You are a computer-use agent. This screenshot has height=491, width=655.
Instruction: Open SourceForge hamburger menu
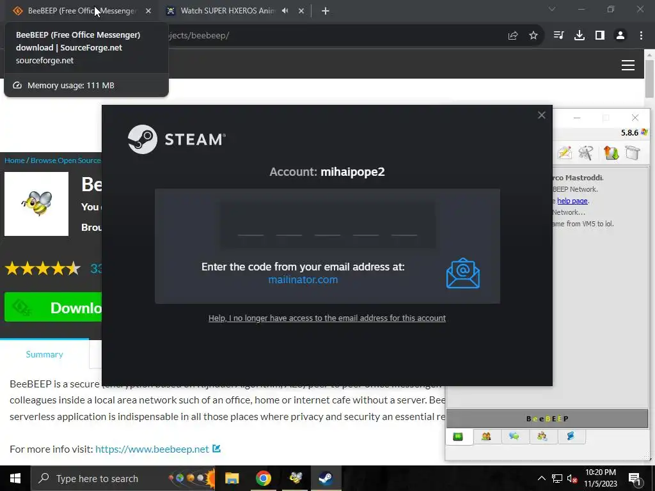coord(628,65)
